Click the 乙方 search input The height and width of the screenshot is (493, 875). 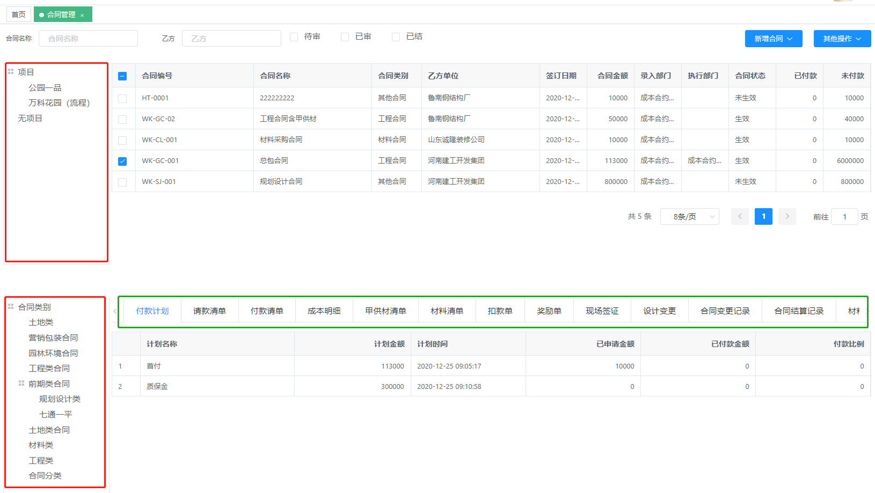click(x=231, y=39)
